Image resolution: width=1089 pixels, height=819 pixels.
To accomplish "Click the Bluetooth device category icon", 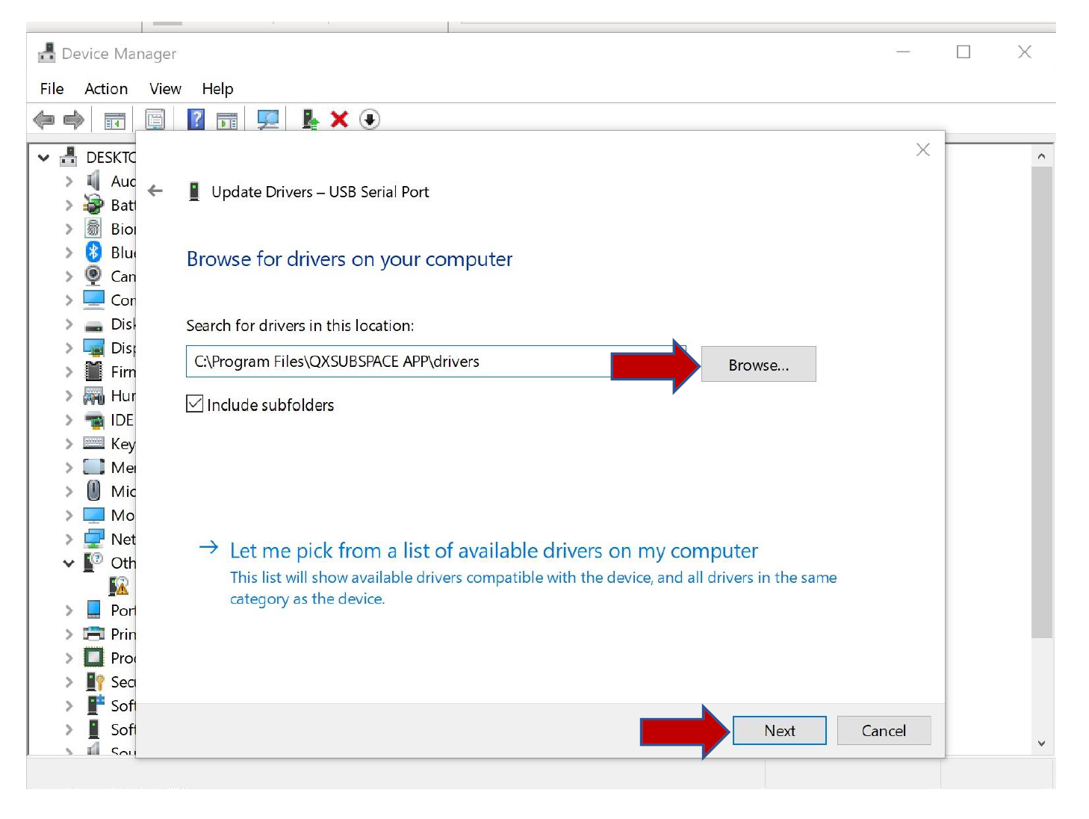I will point(93,253).
